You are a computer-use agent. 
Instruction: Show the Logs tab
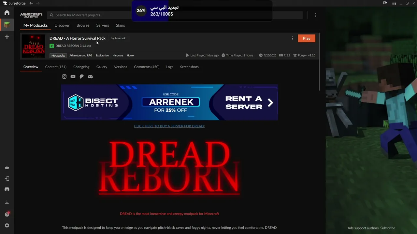(x=170, y=67)
